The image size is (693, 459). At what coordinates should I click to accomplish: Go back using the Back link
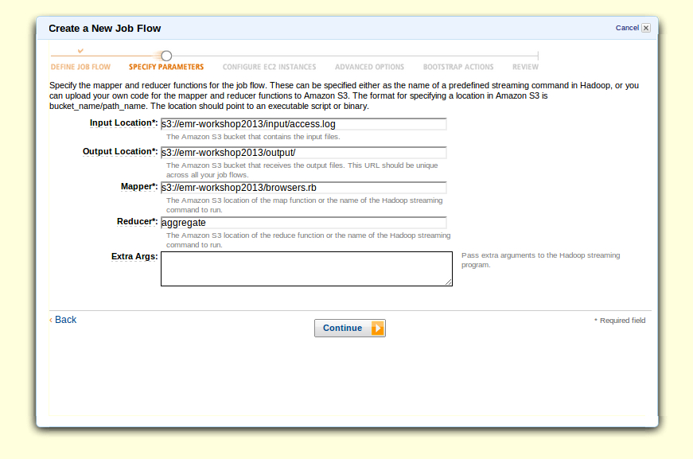pyautogui.click(x=64, y=320)
